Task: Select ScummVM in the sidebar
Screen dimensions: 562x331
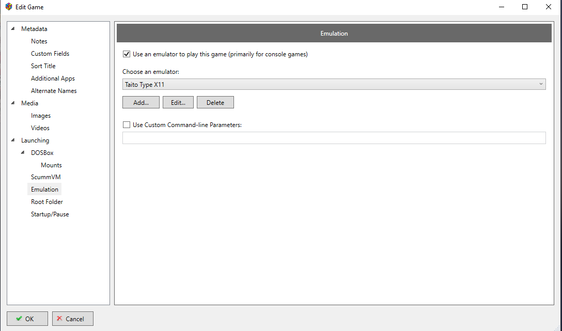Action: pyautogui.click(x=46, y=177)
